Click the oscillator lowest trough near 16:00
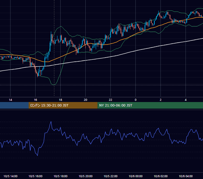This screenshot has height=179, width=203. [38, 155]
